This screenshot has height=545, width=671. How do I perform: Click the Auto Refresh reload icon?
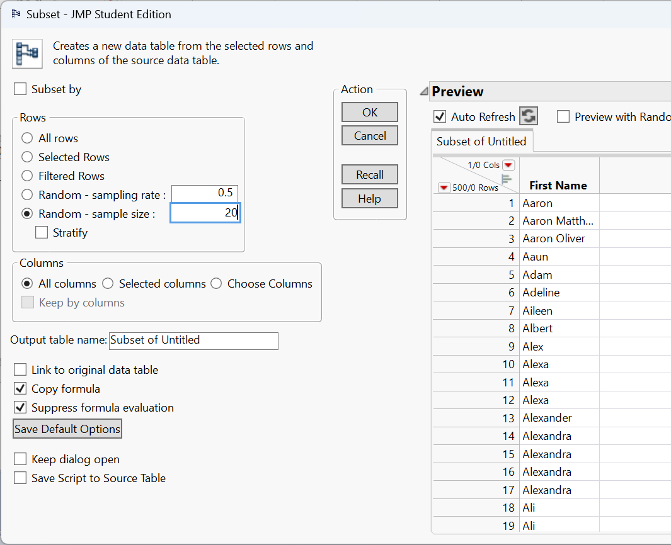point(528,116)
